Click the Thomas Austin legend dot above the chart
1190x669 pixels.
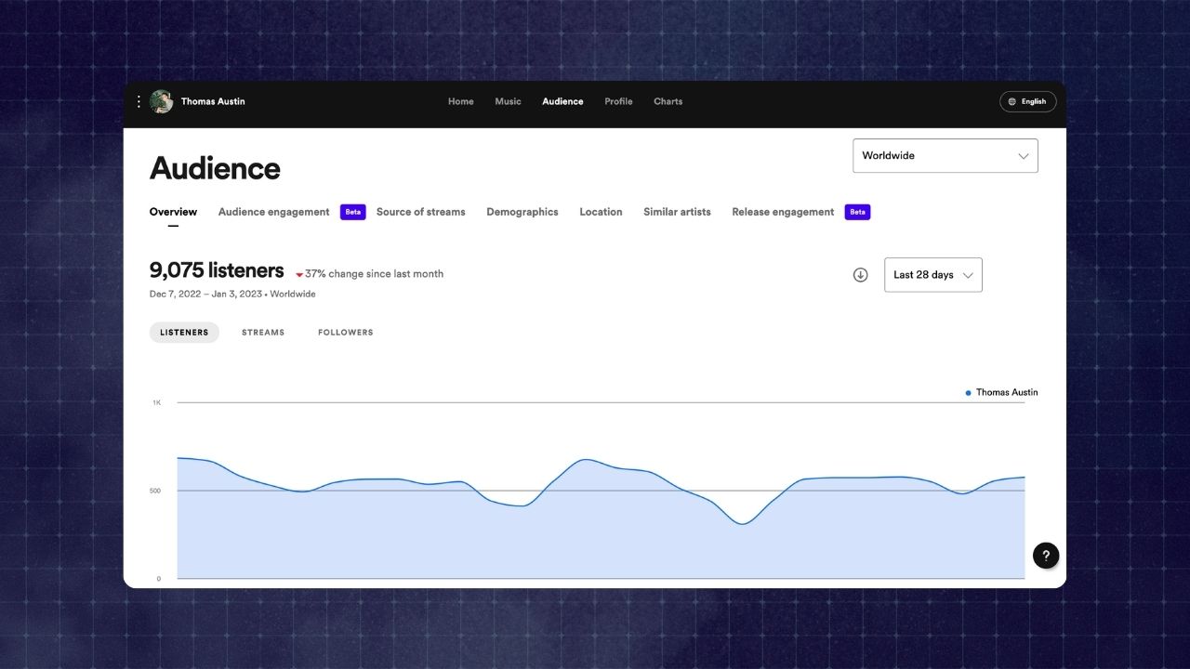(x=967, y=392)
